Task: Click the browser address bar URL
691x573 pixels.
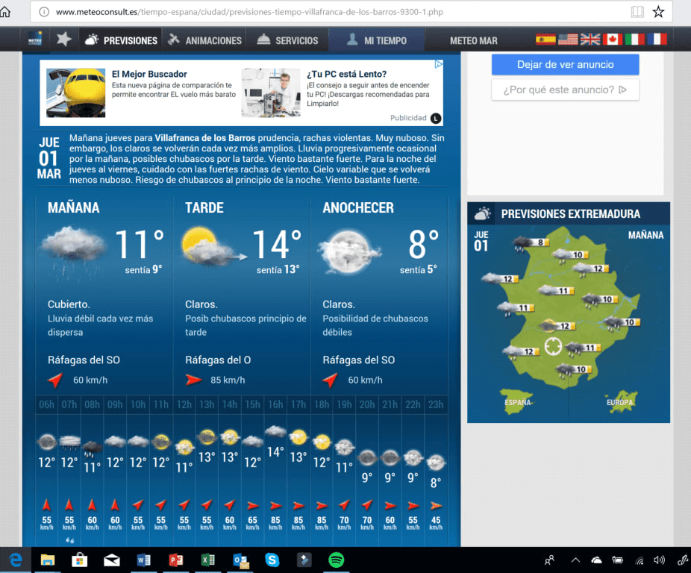Action: [x=249, y=12]
